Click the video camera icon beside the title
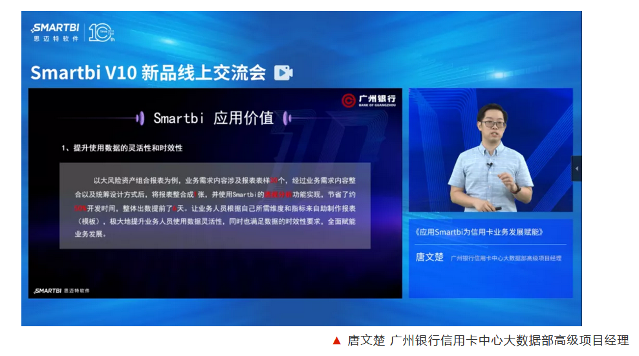 pos(283,72)
